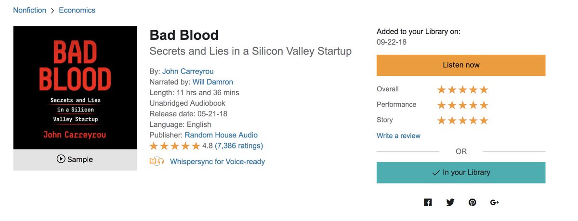This screenshot has height=221, width=578.
Task: Open the Economics breadcrumb category
Action: point(77,10)
